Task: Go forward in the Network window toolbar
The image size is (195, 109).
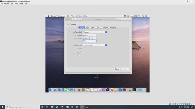Action: point(76,19)
